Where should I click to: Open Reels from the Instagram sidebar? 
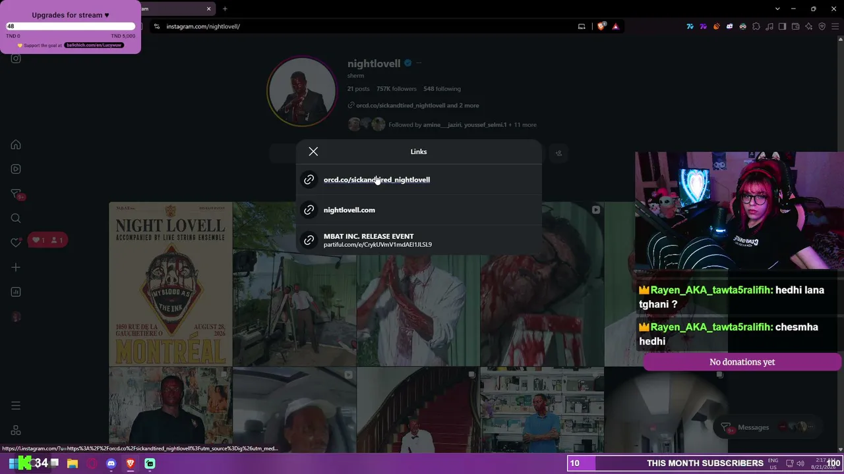pos(16,169)
